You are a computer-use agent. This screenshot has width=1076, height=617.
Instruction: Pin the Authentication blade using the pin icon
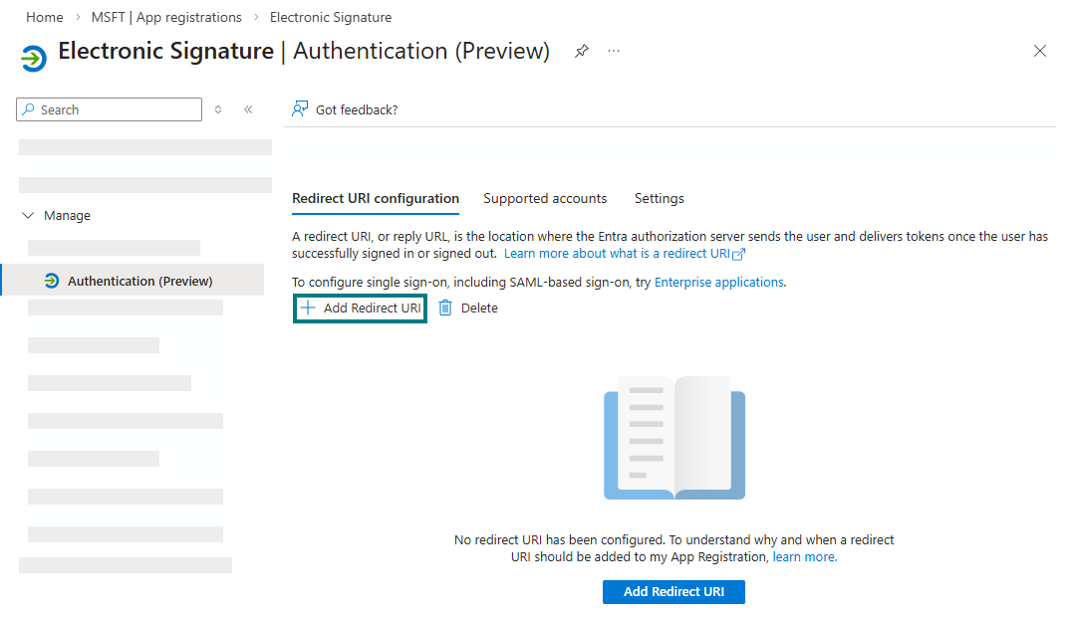582,52
